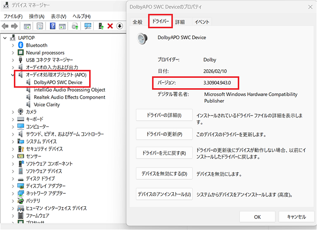The width and height of the screenshot is (317, 230).
Task: Select intelliGo Audio Processing Object
Action: pyautogui.click(x=69, y=90)
